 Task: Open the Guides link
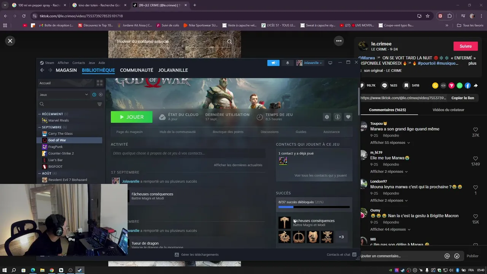point(301,132)
